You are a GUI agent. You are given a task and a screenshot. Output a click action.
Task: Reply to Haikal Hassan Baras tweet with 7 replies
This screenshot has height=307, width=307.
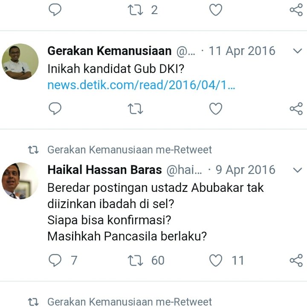[55, 260]
